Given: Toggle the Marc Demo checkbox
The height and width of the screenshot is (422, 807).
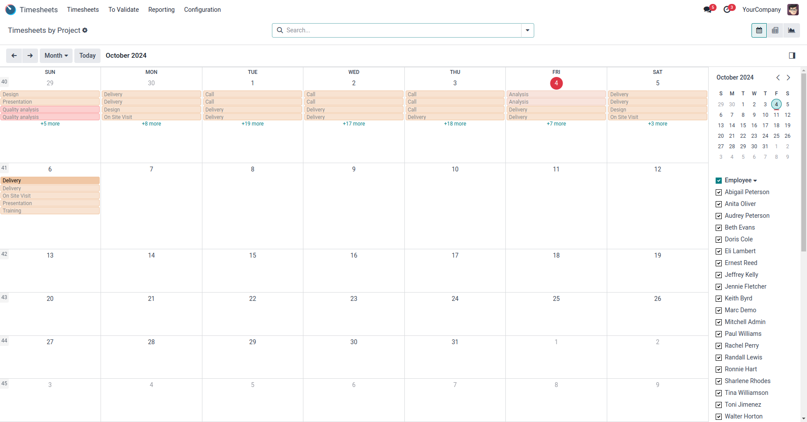Looking at the screenshot, I should point(719,310).
